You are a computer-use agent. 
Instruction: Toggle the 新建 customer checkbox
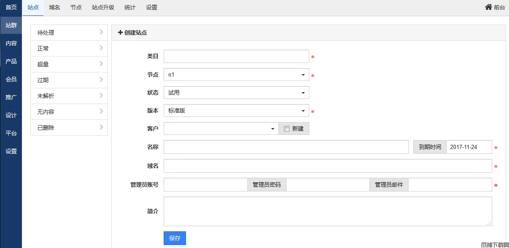(287, 129)
